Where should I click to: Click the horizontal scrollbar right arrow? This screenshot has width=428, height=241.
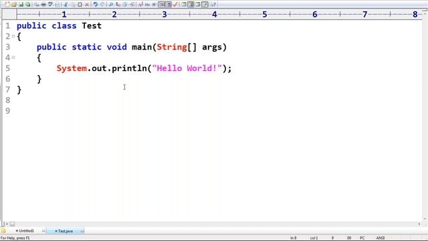[x=419, y=224]
